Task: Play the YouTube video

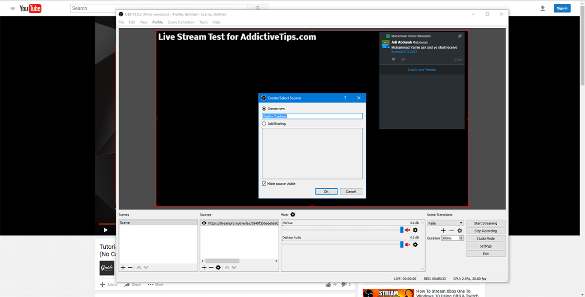Action: 105,230
